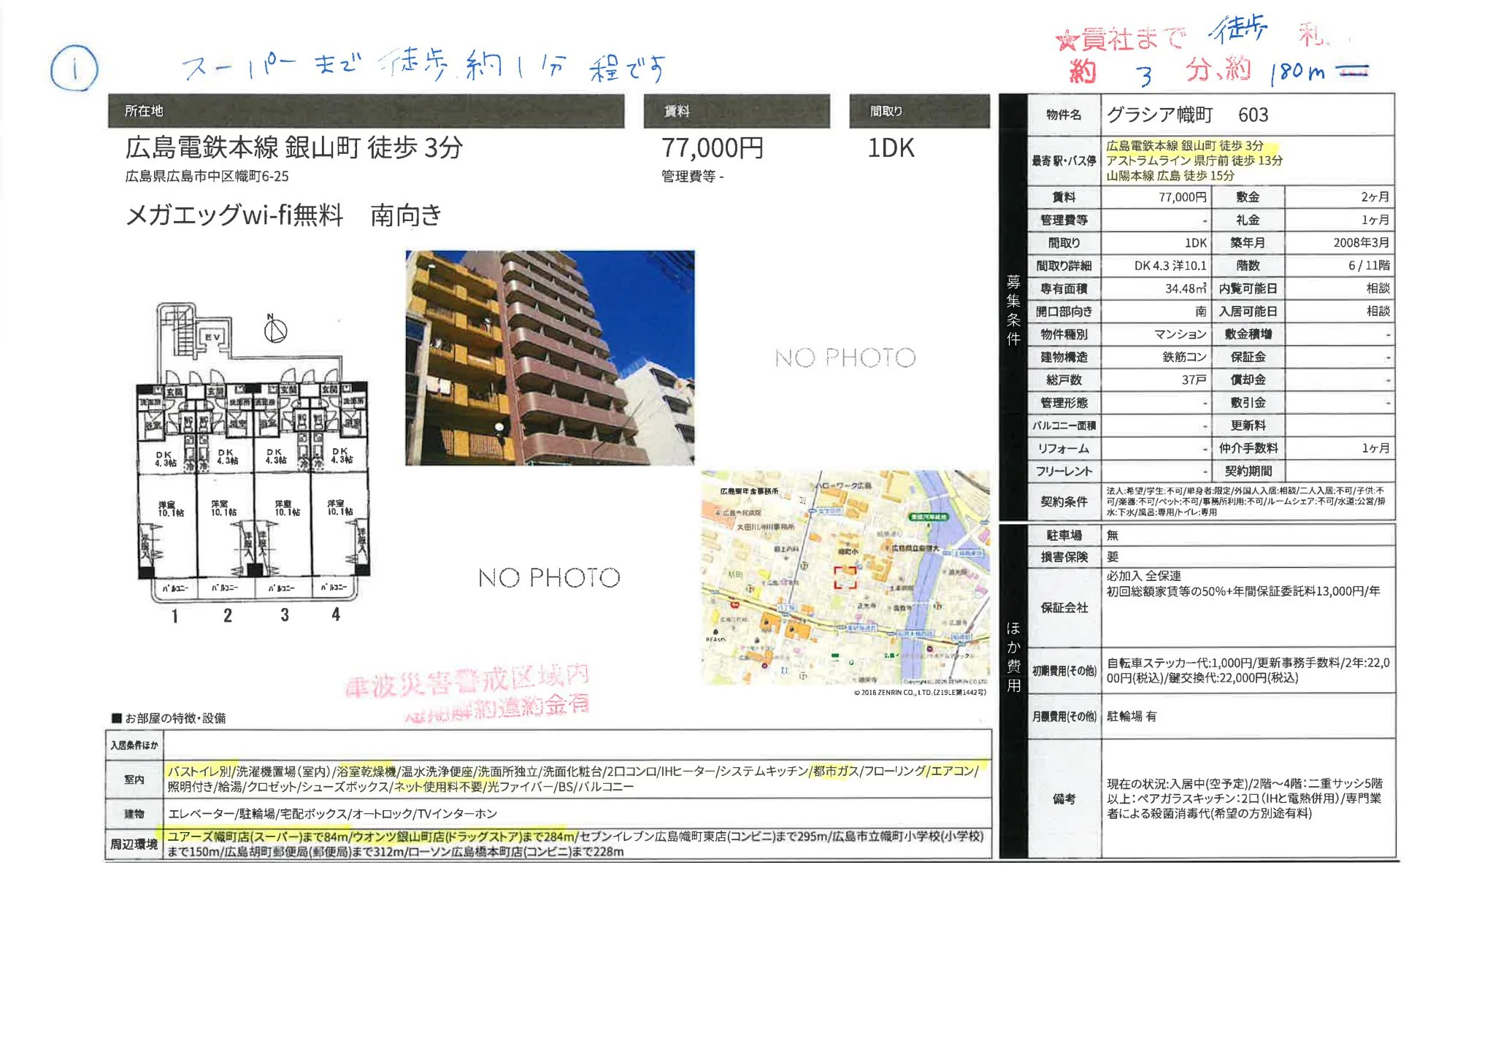This screenshot has width=1501, height=1062.
Task: Click the 所在地 header bar
Action: 366,111
